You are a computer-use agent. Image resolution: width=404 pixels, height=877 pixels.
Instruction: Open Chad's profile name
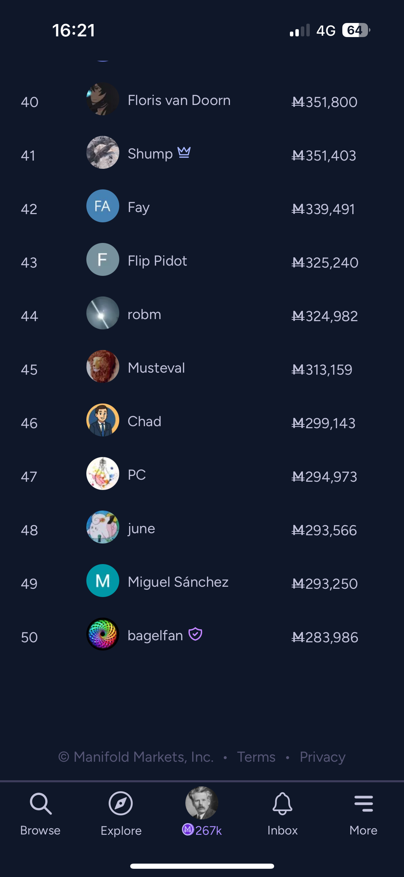coord(144,421)
